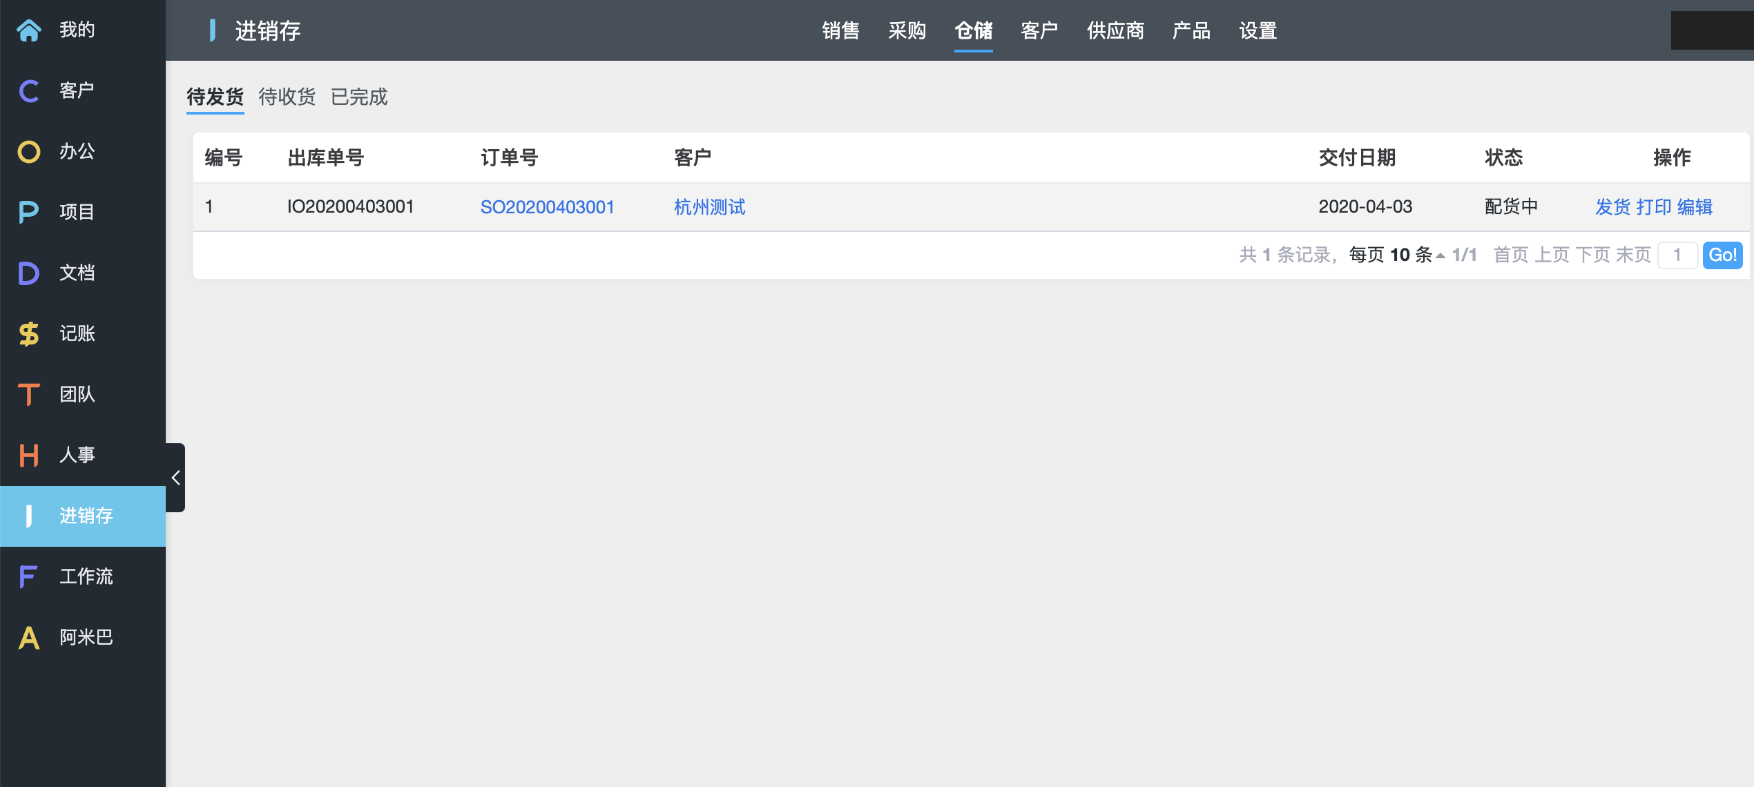Open 项目 via the P icon
Viewport: 1754px width, 787px height.
(x=29, y=213)
